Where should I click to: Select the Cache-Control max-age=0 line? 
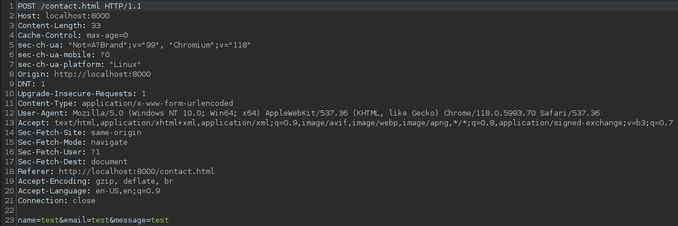point(73,35)
